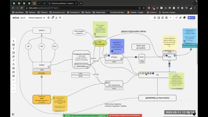Viewport: 208px width, 117px height.
Task: Select the Frame tool
Action: [13, 72]
